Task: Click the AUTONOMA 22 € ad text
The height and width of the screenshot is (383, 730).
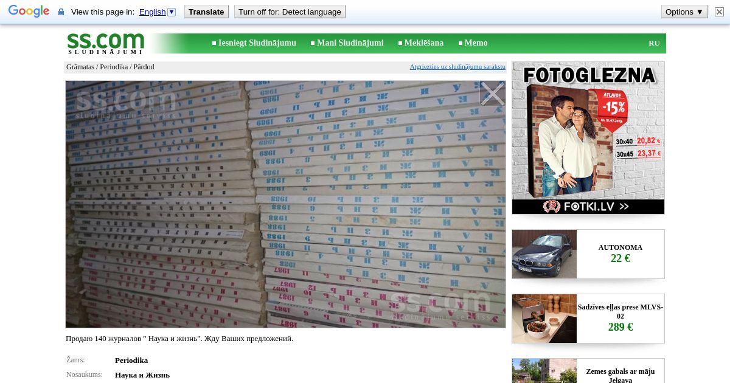Action: point(620,254)
